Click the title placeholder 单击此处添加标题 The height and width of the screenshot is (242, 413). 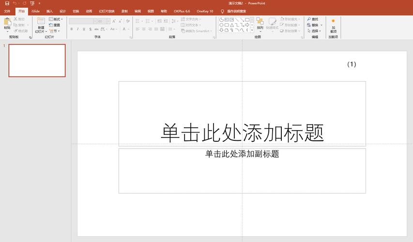(x=242, y=133)
